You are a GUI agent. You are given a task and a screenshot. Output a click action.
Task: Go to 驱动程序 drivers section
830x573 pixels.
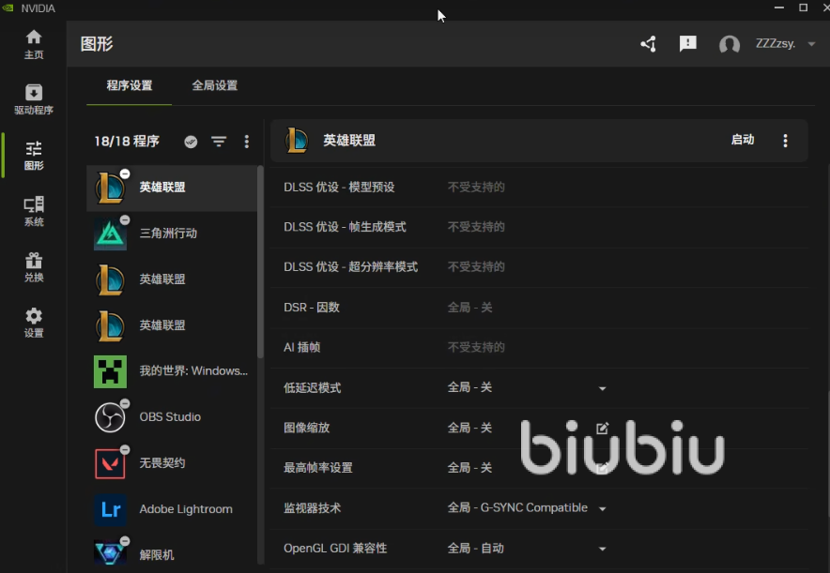[x=34, y=98]
